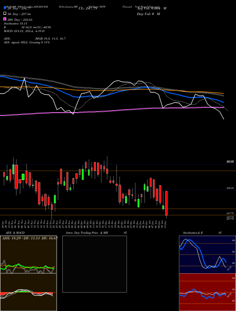The height and width of the screenshot is (311, 236).
Task: Click the blue 20 Day EMA legend swatch
Action: 5,8
